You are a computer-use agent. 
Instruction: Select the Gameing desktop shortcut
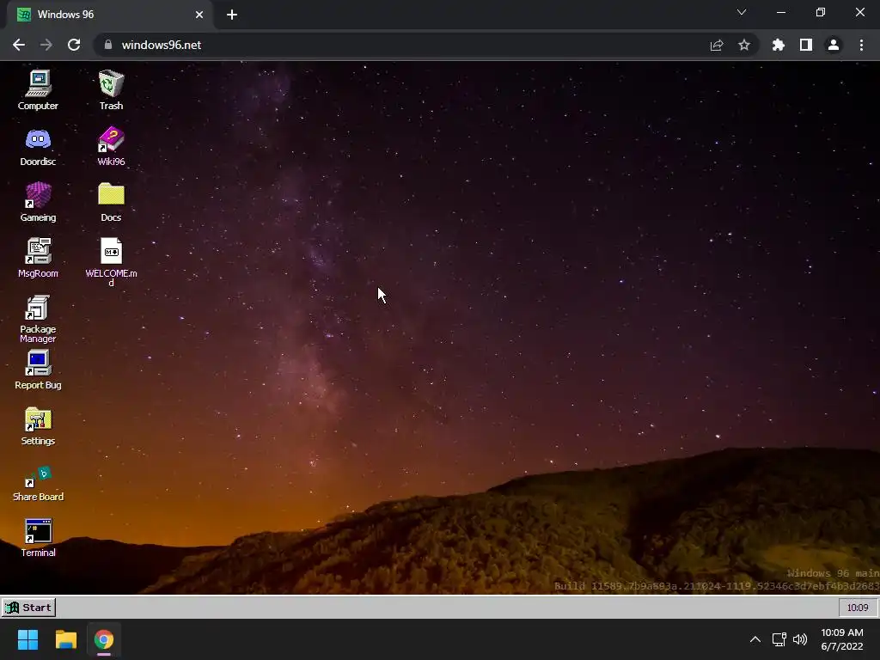[x=38, y=202]
